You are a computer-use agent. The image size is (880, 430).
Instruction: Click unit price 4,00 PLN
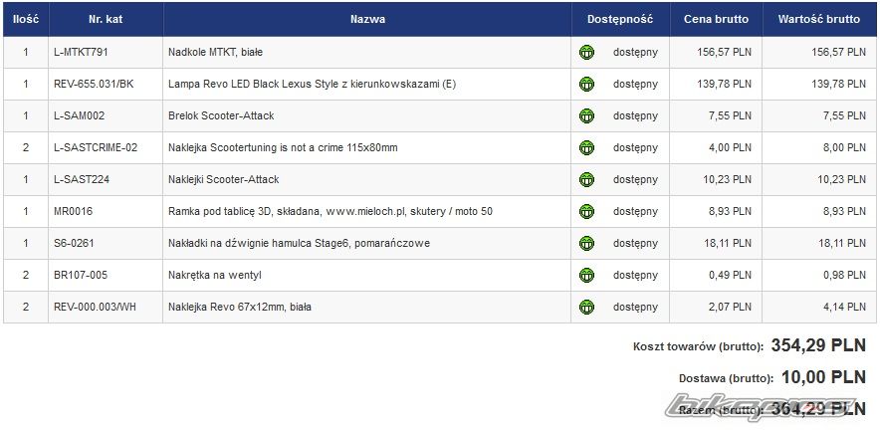click(x=730, y=148)
